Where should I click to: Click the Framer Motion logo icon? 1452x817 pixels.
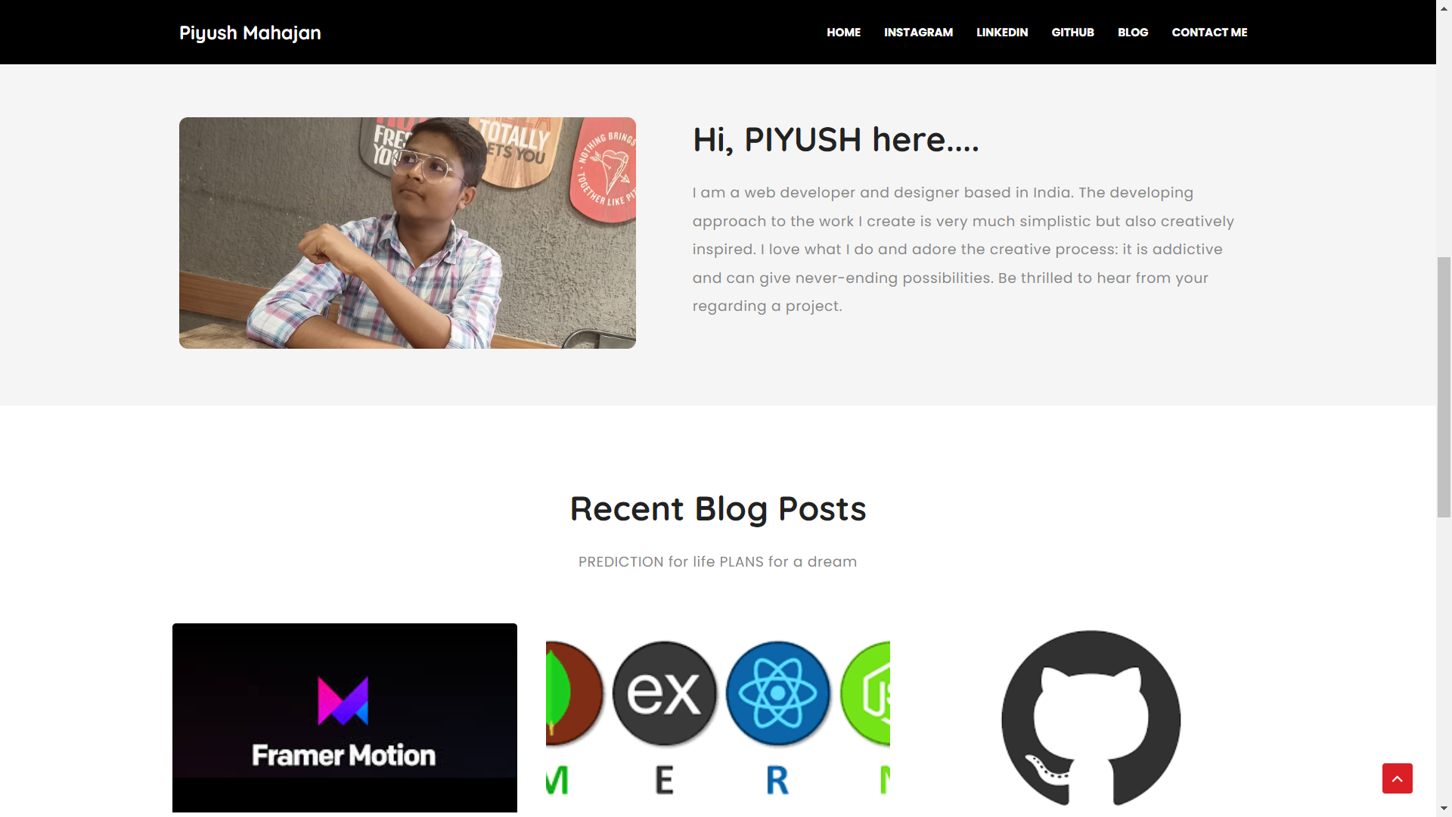click(x=343, y=701)
